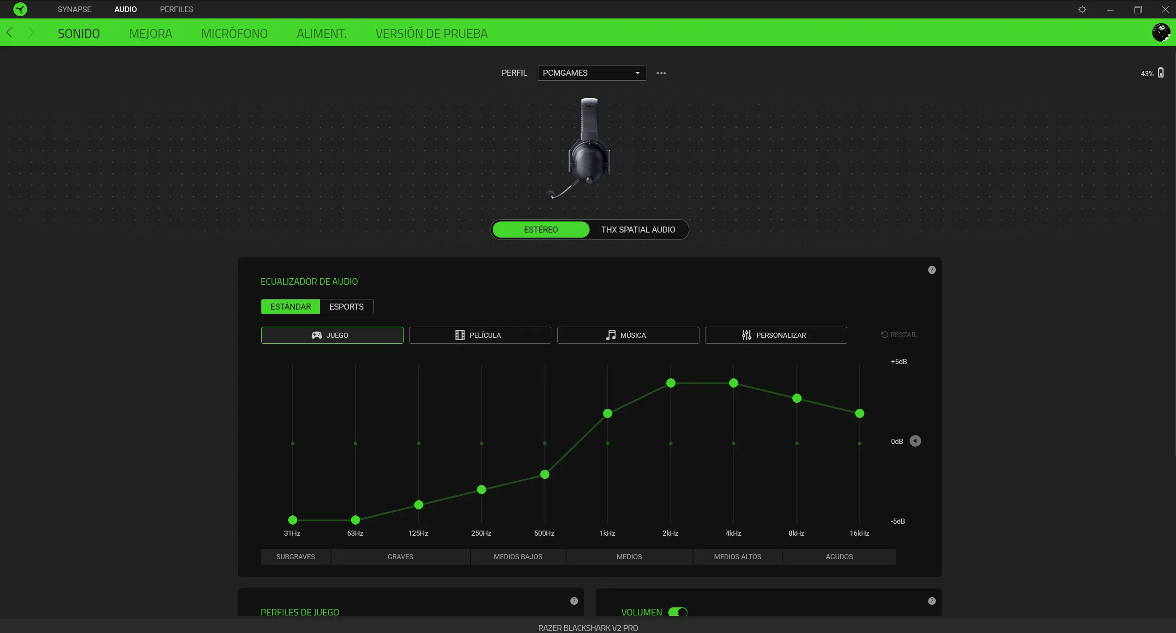Screen dimensions: 1176x633
Task: Click the Graves band label
Action: pyautogui.click(x=400, y=557)
